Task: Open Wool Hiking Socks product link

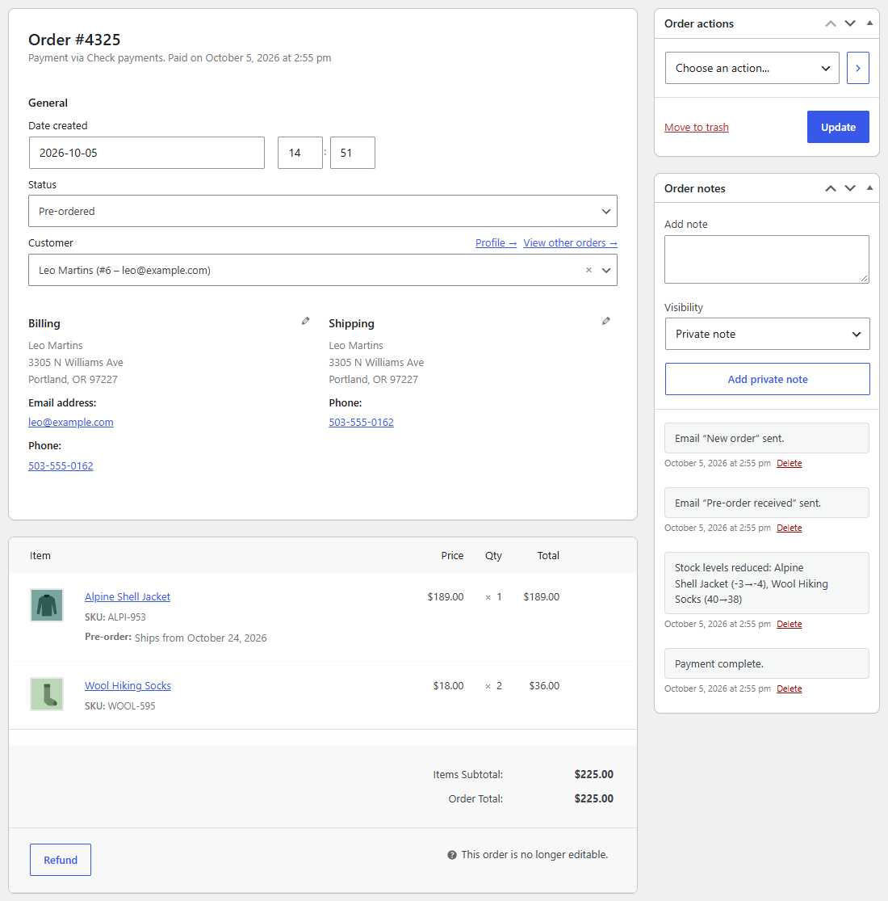Action: [x=128, y=685]
